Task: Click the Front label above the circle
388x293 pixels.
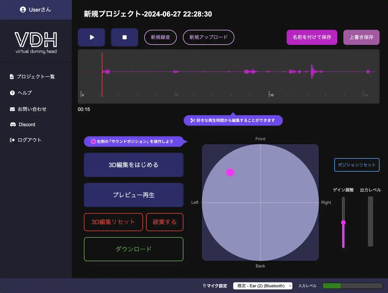Action: pos(260,139)
